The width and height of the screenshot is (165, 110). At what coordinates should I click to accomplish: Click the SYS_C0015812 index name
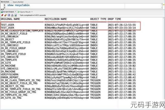[x=9, y=45]
